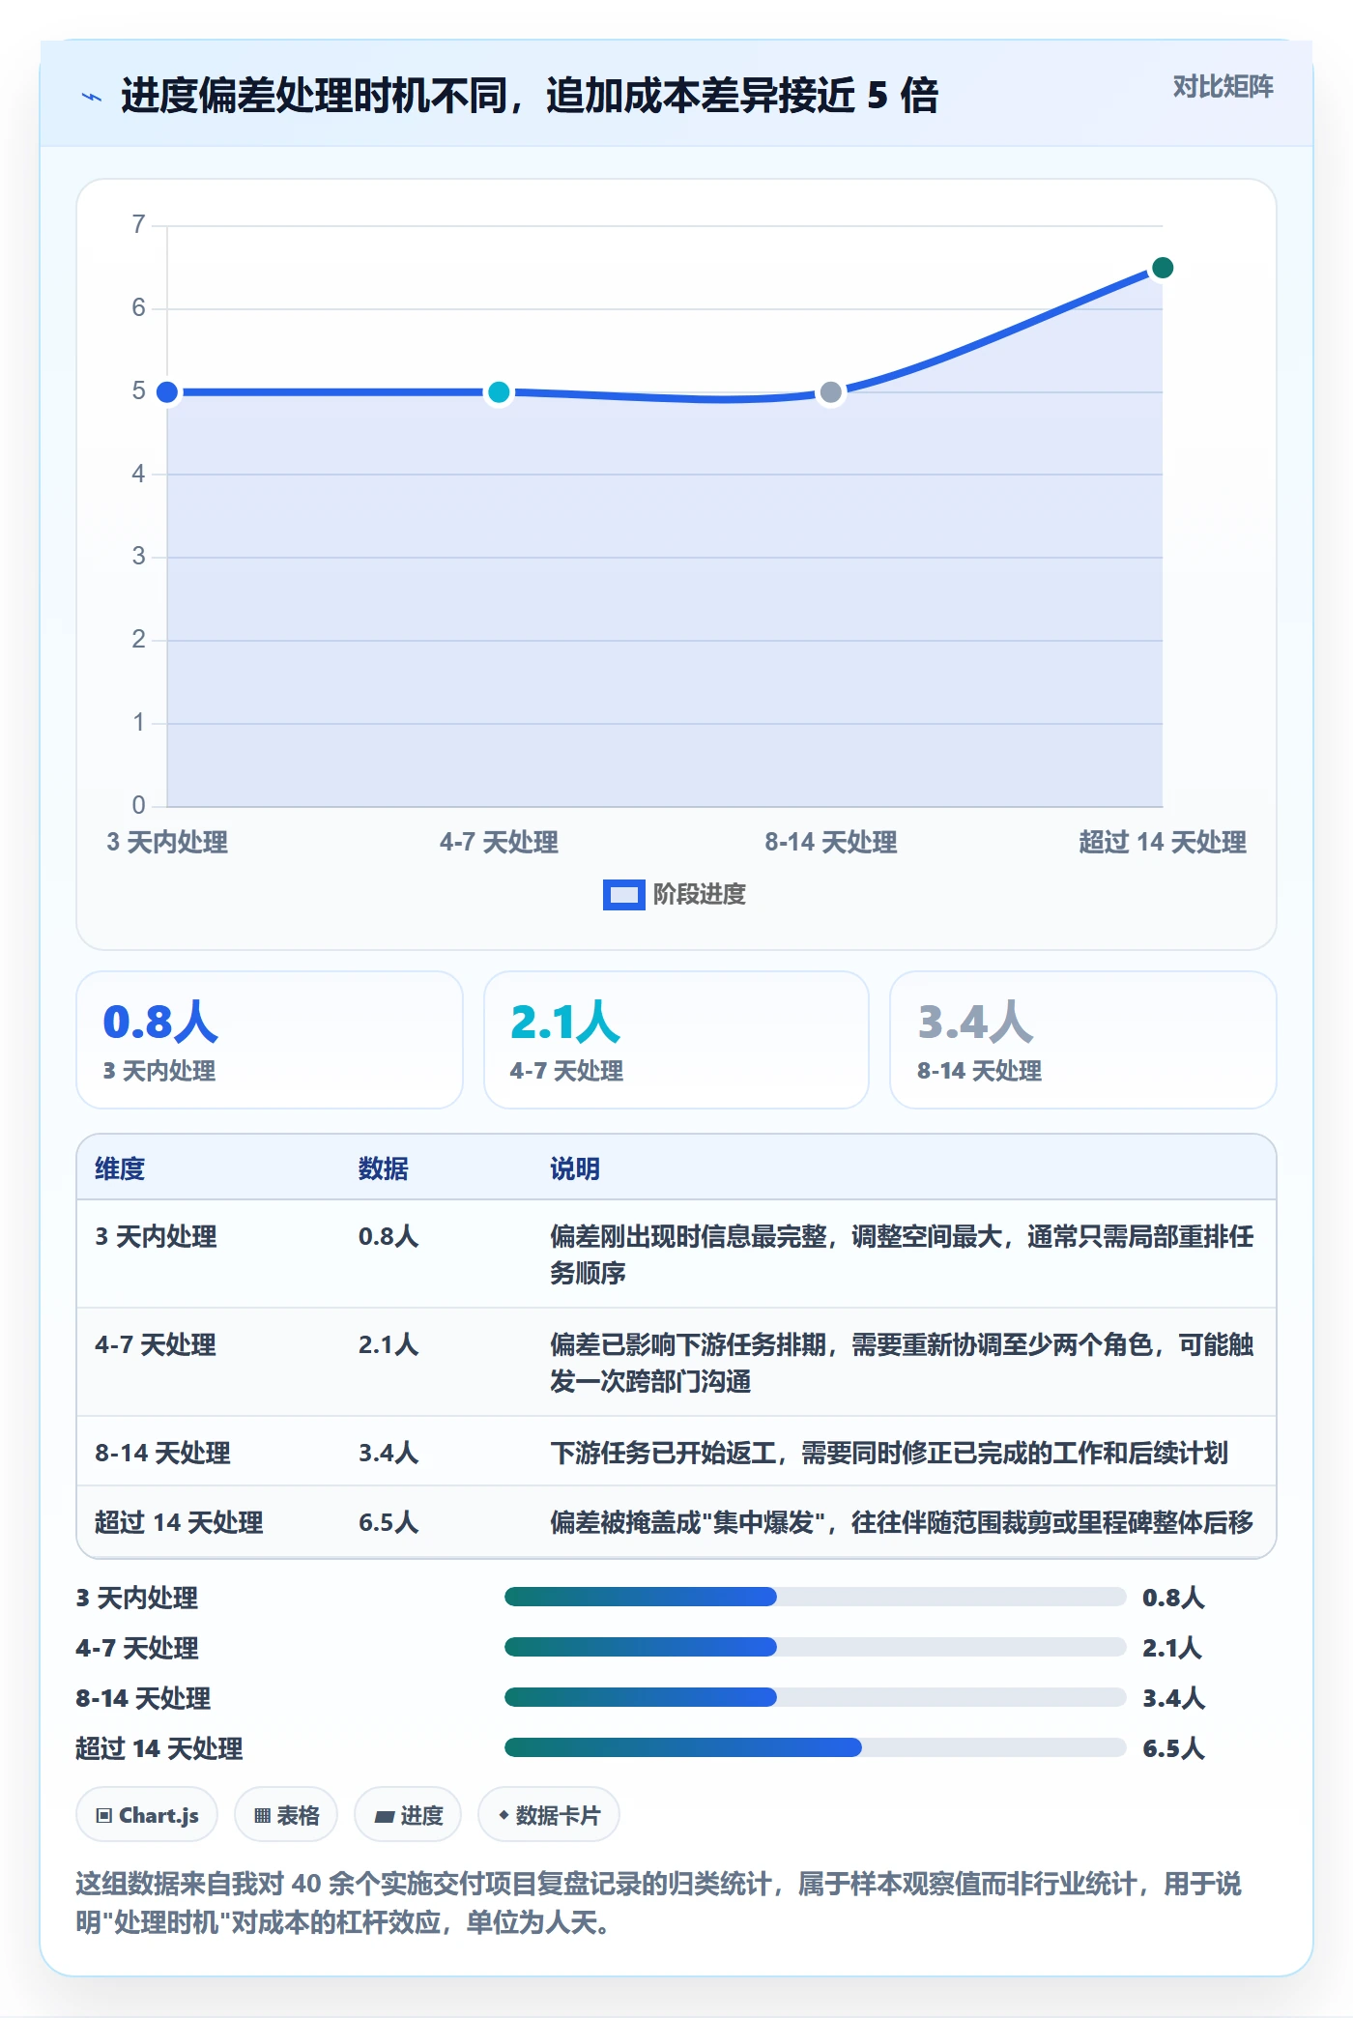Toggle the 阶段进度 legend color box

click(x=623, y=894)
